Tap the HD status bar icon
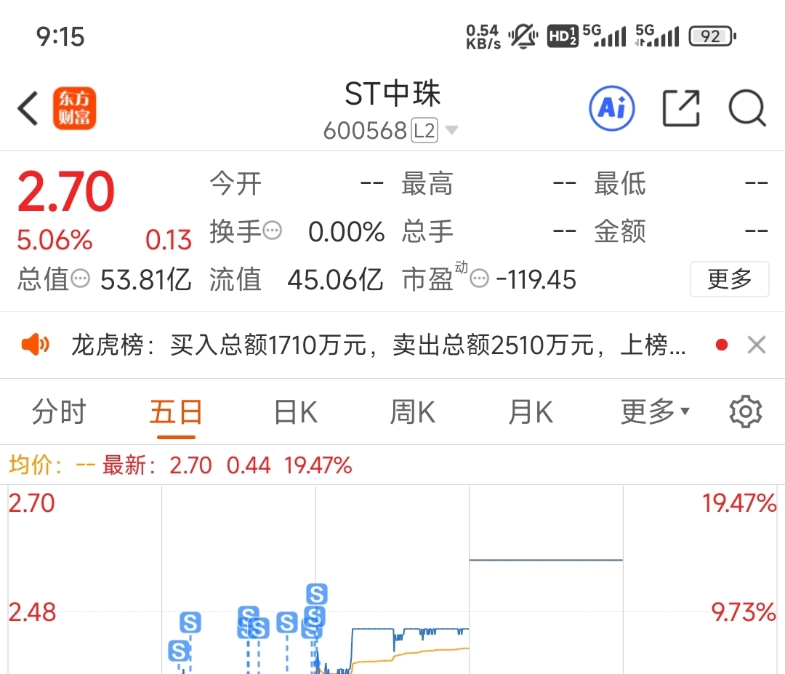 pyautogui.click(x=562, y=36)
